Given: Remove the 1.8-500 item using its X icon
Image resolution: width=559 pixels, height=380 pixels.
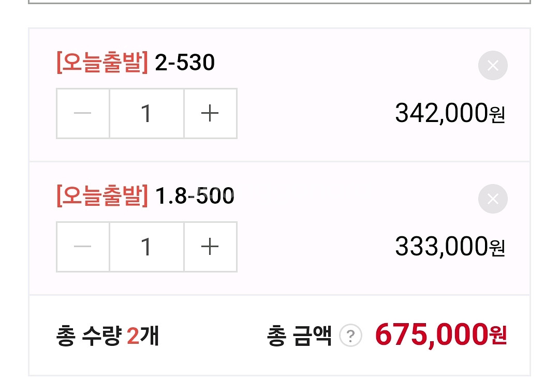Looking at the screenshot, I should 493,199.
